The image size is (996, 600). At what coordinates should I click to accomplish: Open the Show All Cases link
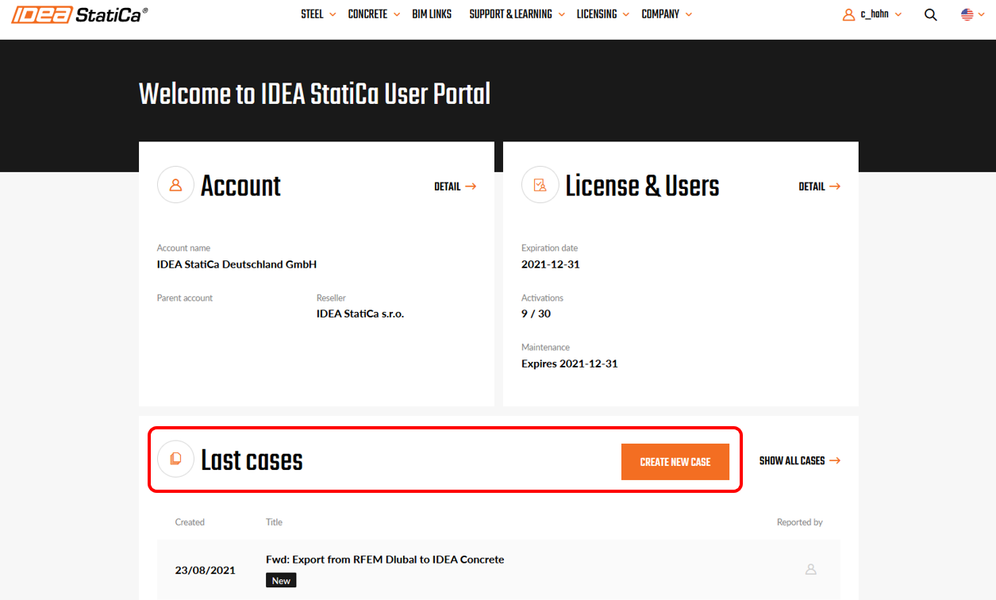coord(799,461)
